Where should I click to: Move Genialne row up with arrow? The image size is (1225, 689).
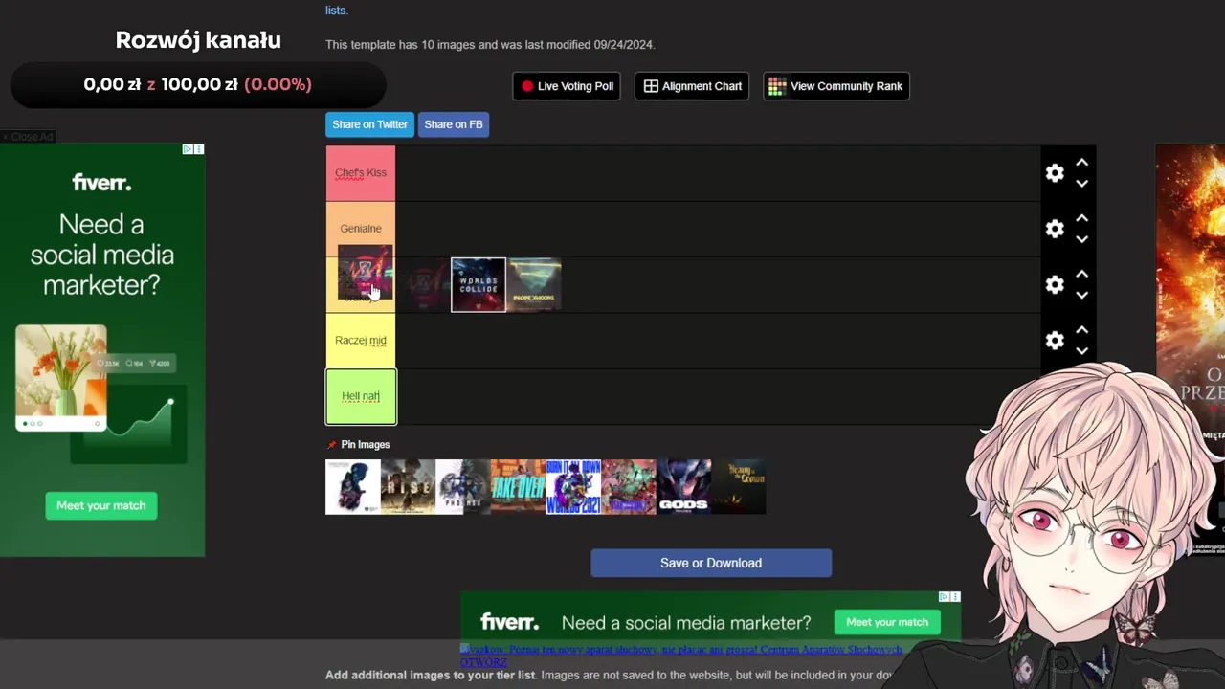point(1081,218)
